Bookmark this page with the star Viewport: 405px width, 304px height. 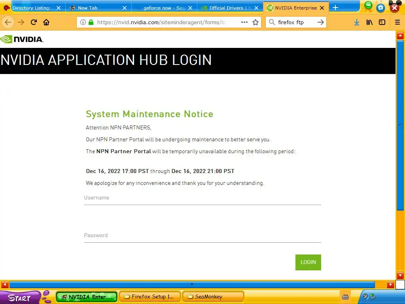pyautogui.click(x=255, y=22)
